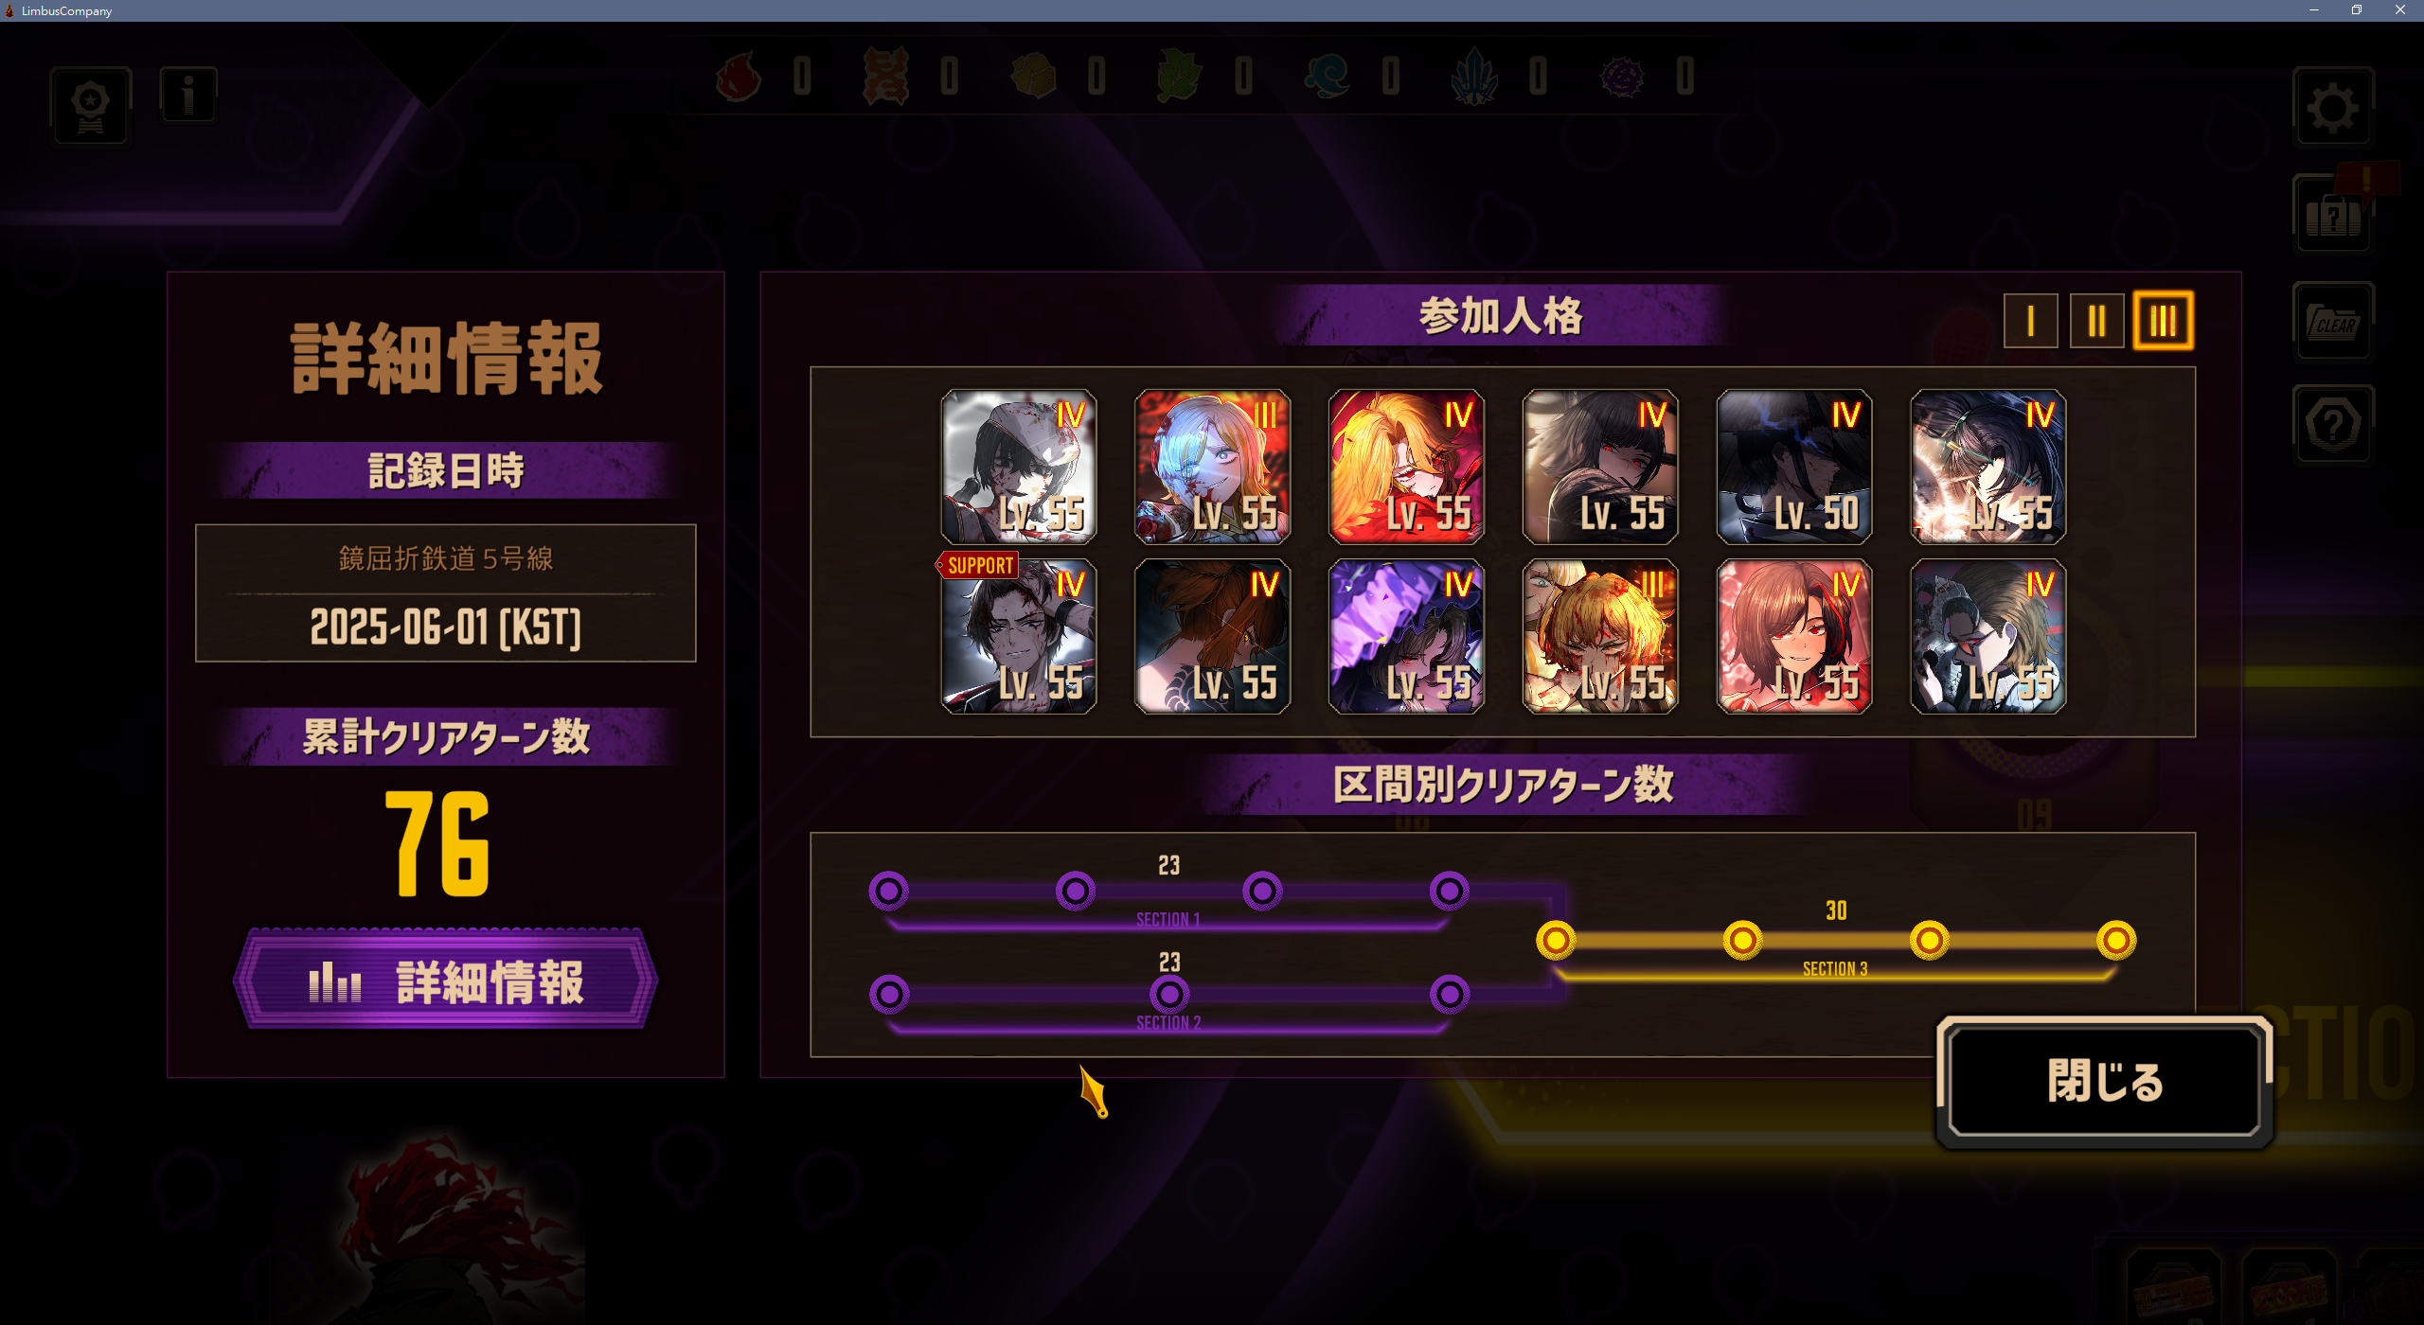
Task: Select the SUPPORT identity portrait
Action: tap(1019, 636)
